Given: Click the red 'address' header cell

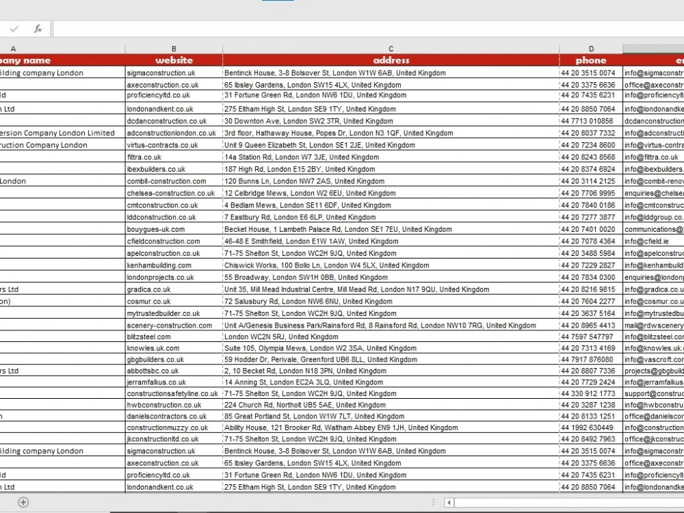Looking at the screenshot, I should [391, 60].
